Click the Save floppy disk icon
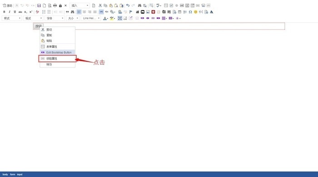This screenshot has height=177, width=318. 39,5
